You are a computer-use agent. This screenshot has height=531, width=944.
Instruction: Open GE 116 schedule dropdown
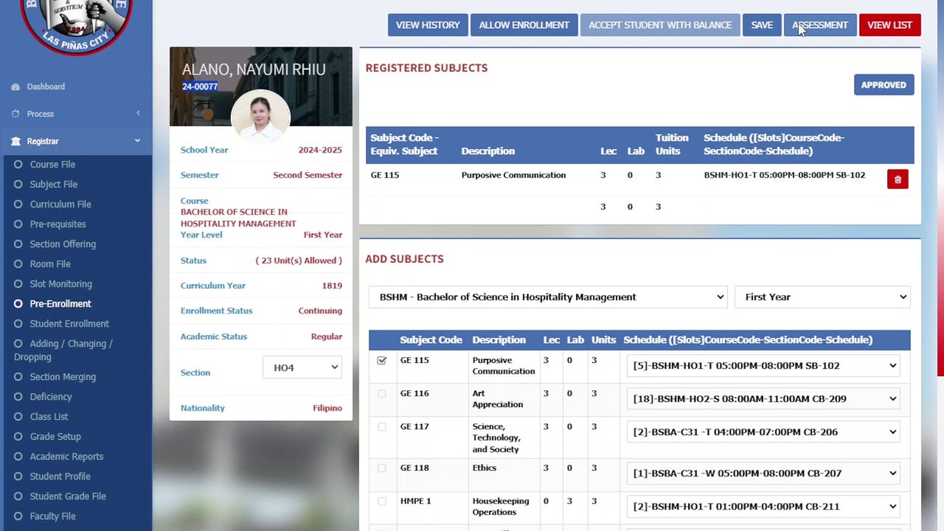(x=764, y=399)
